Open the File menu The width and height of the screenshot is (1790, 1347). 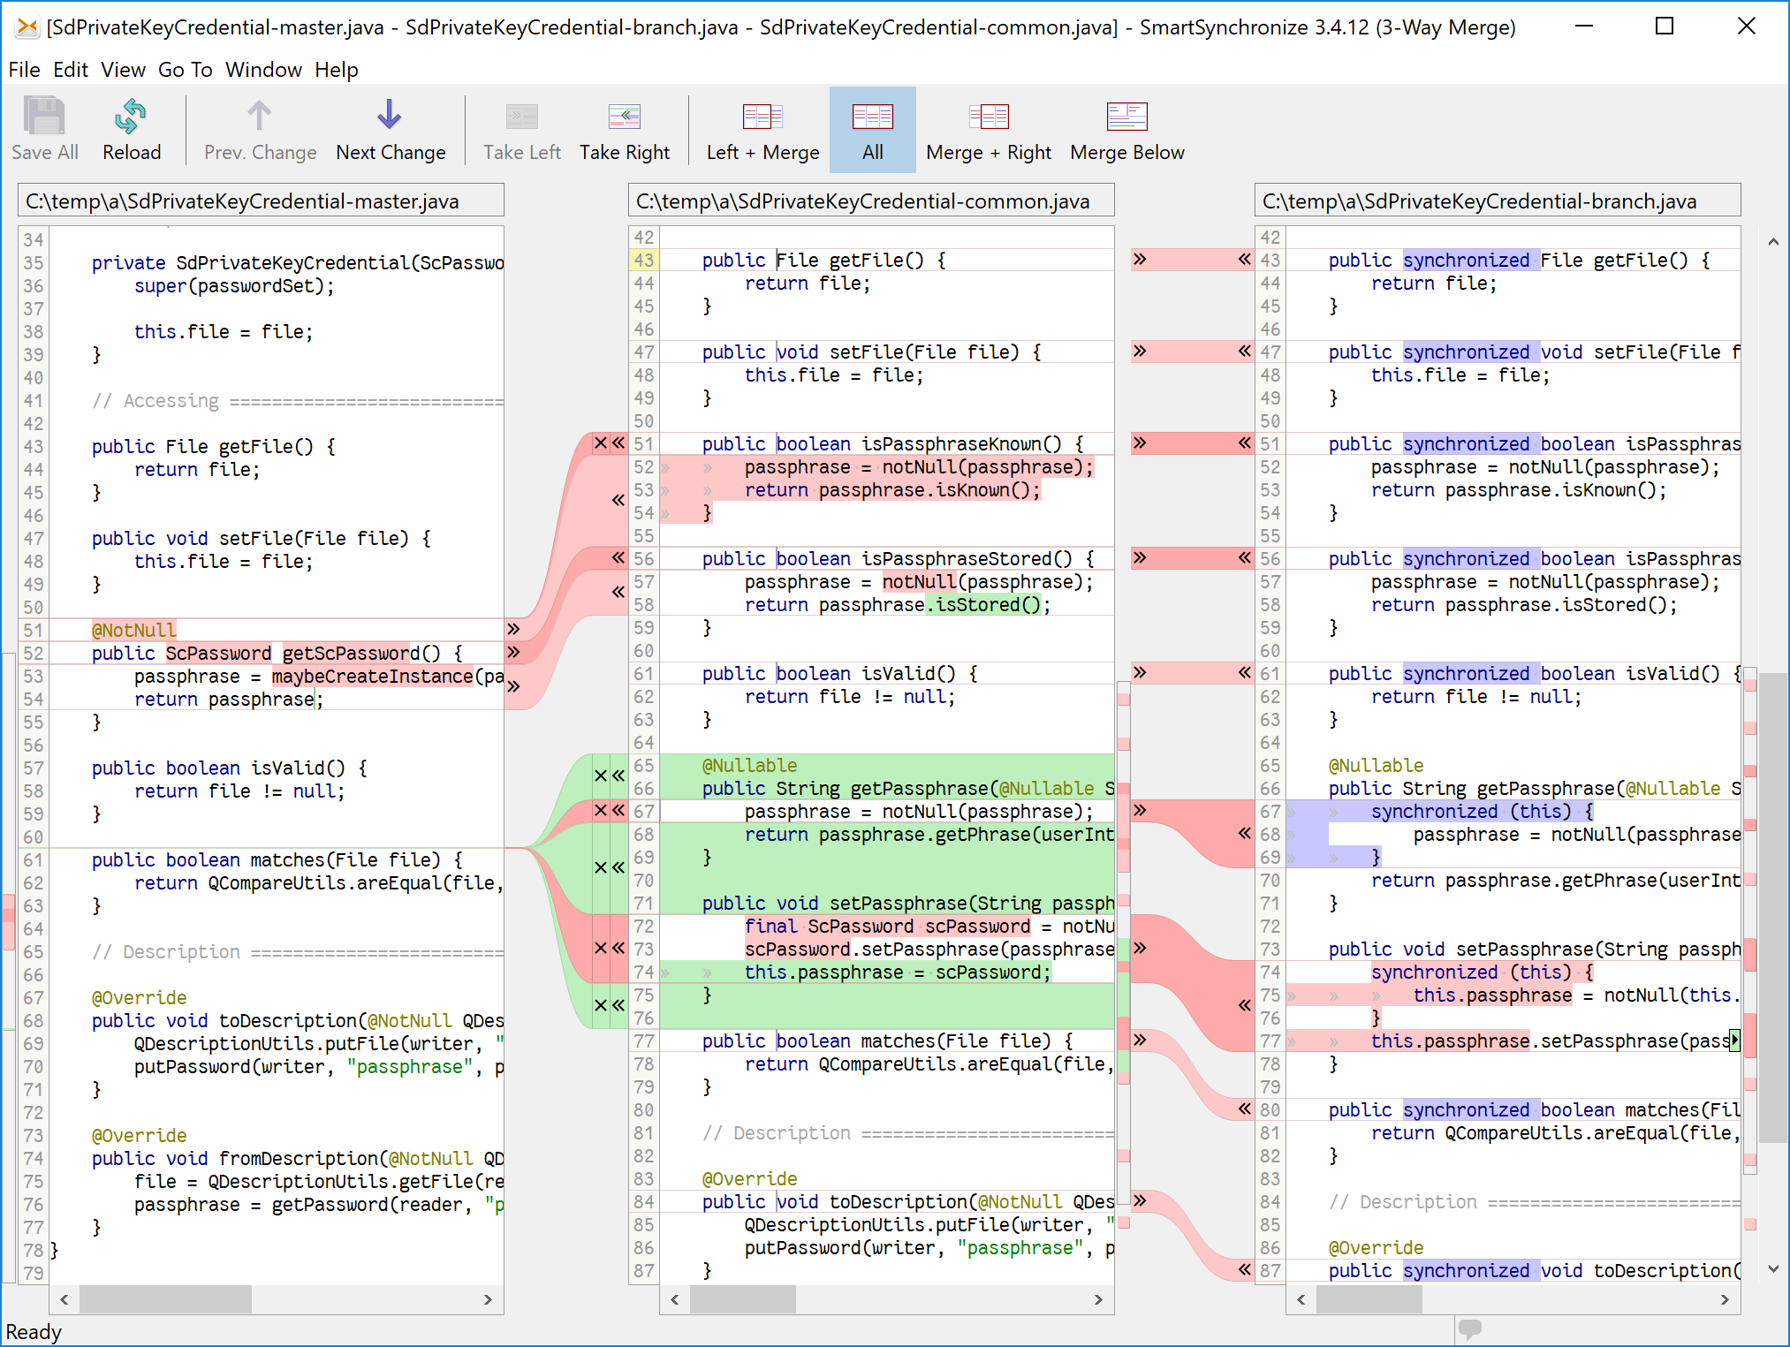[x=24, y=70]
